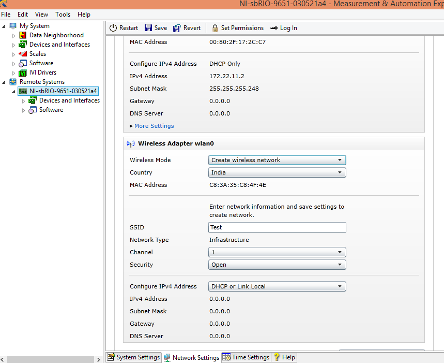
Task: Click the Log In key icon
Action: click(x=274, y=28)
